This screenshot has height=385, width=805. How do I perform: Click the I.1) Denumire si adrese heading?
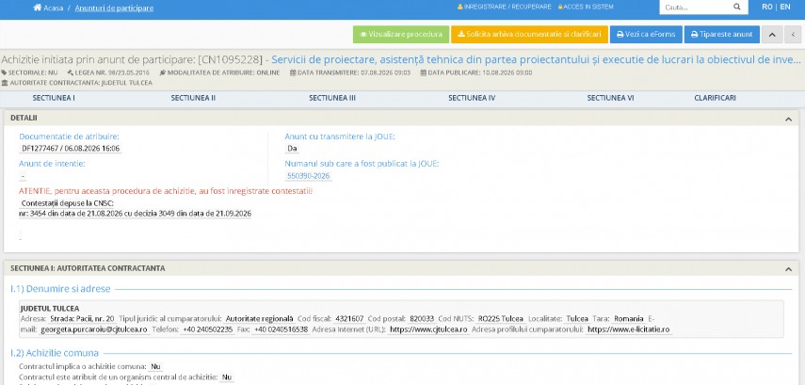click(x=60, y=289)
